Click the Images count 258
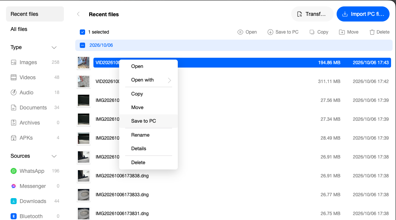Screen dimensions: 396x220 point(56,62)
